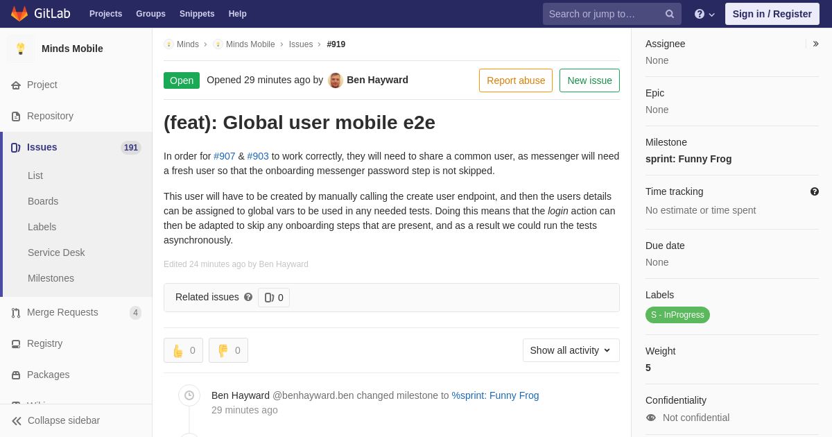Click the S - InProgress label
Viewport: 832px width, 437px height.
(677, 315)
